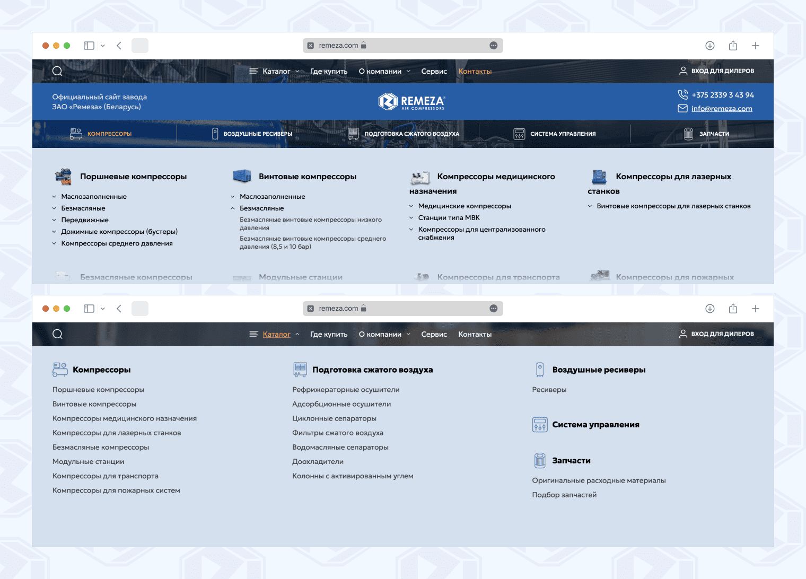
Task: Go back in the bottom browser window
Action: pos(119,309)
